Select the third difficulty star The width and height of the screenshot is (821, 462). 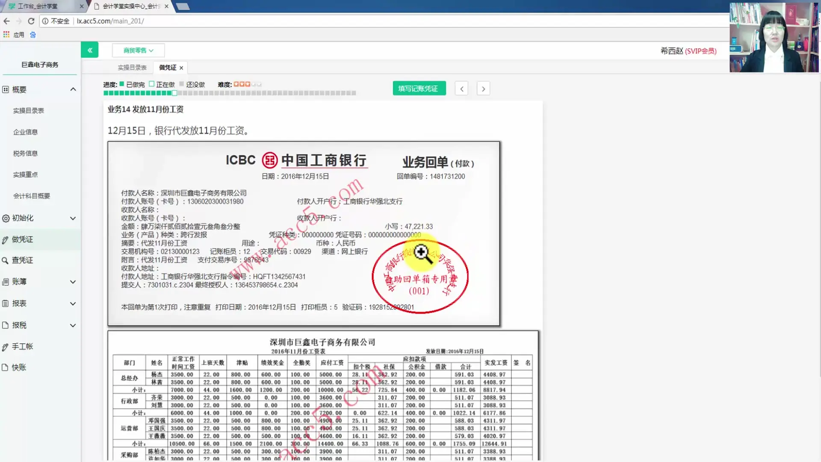click(247, 84)
